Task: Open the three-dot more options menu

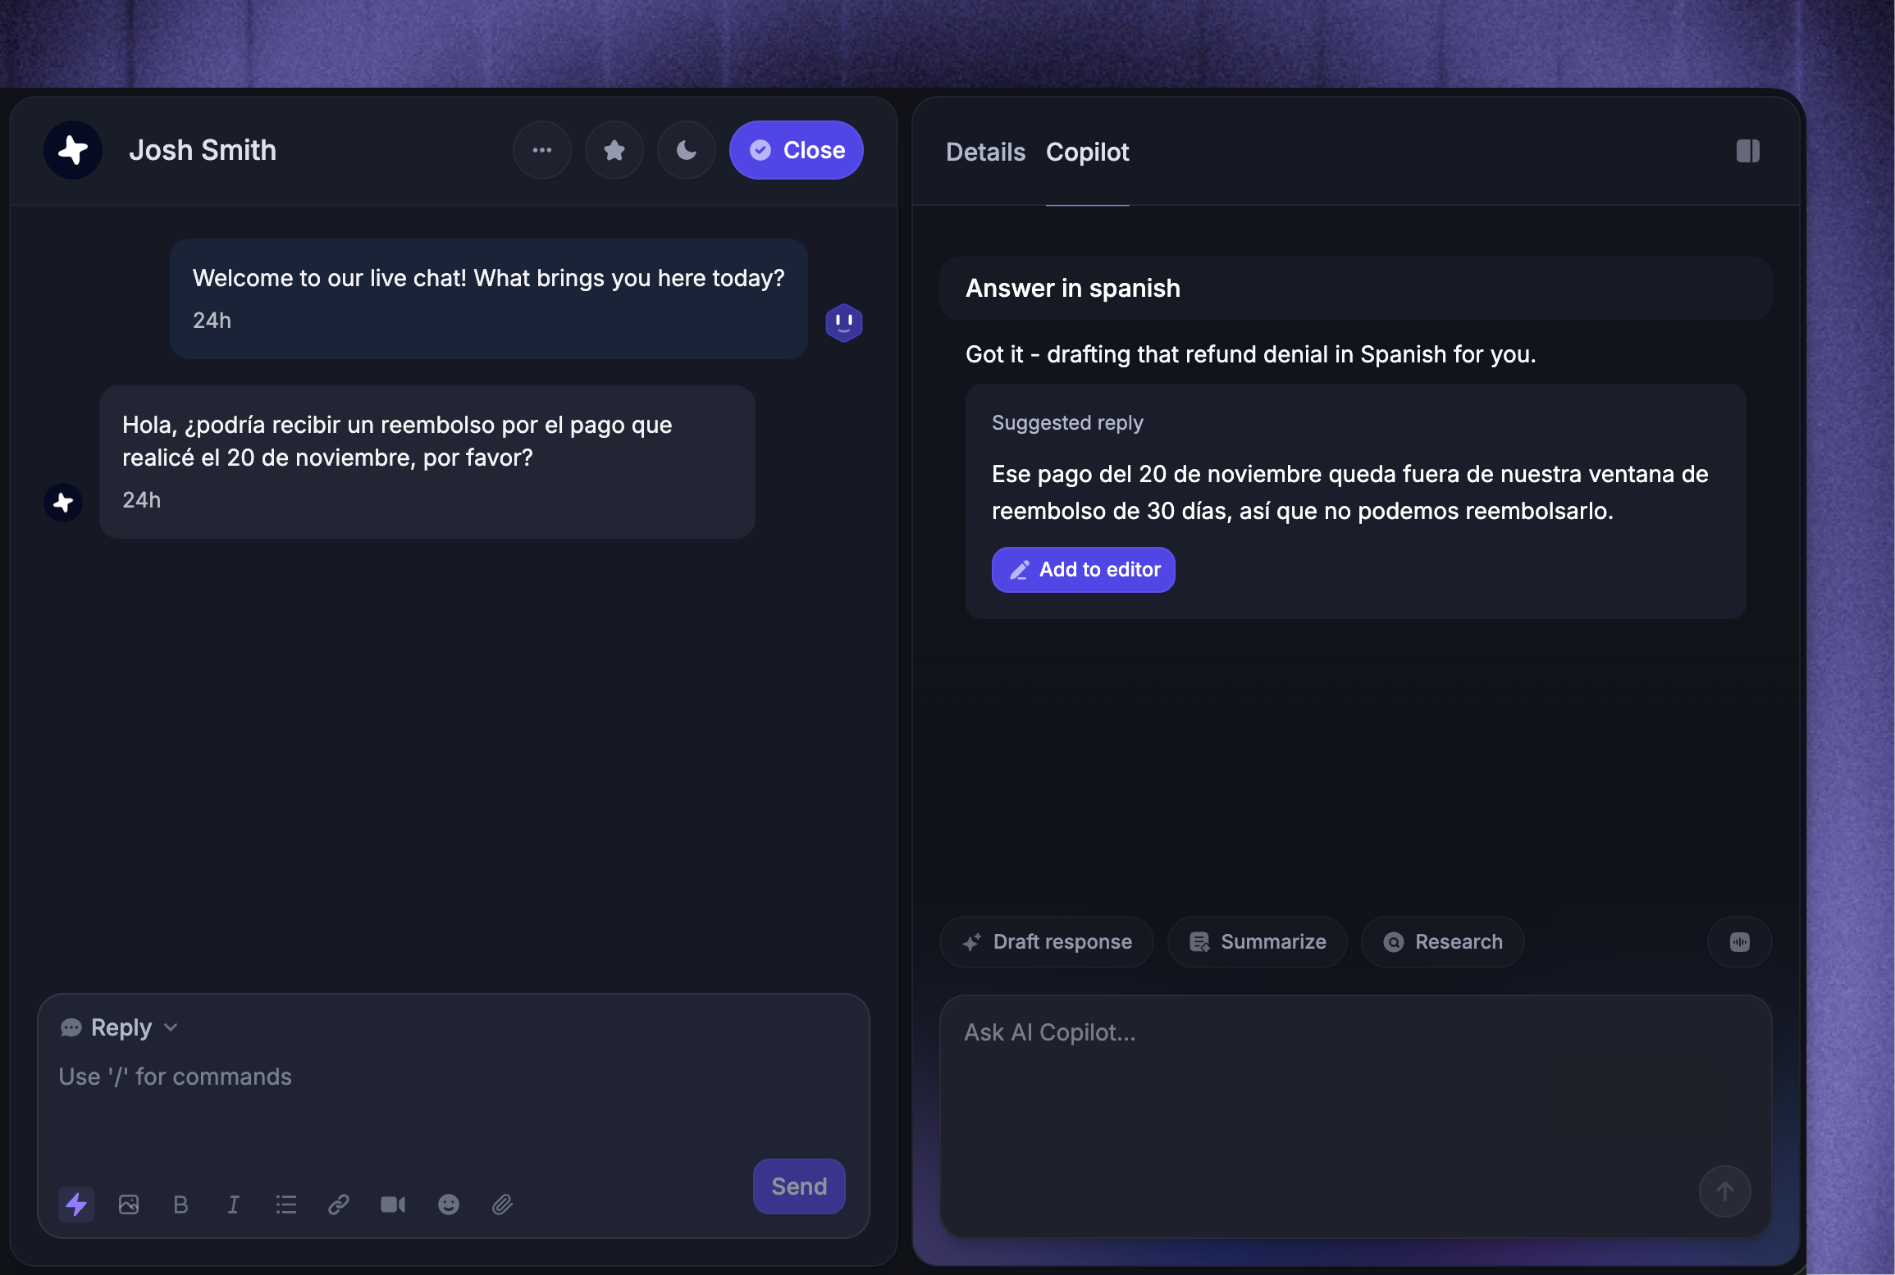Action: click(542, 150)
